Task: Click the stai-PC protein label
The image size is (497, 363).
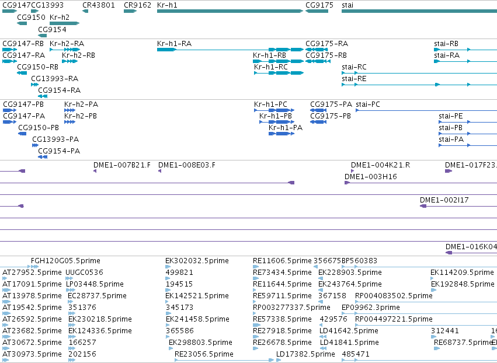Action: tap(368, 104)
